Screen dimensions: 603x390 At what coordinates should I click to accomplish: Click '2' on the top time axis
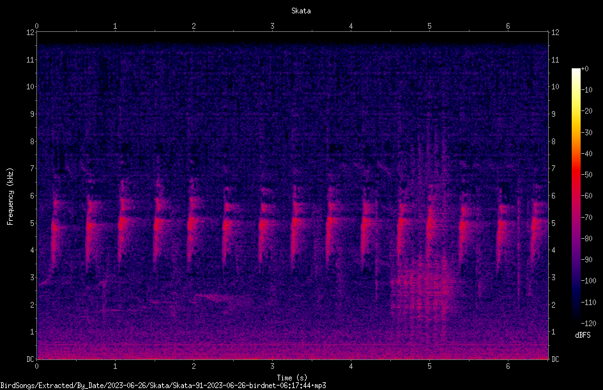[x=194, y=26]
